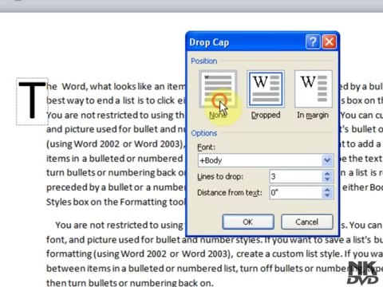Click text 'then turn bullets or numbering back on.'
The image size is (383, 287).
click(130, 282)
